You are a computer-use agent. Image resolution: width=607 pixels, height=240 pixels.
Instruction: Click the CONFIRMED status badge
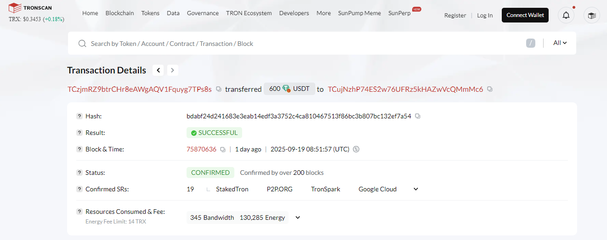pyautogui.click(x=210, y=173)
